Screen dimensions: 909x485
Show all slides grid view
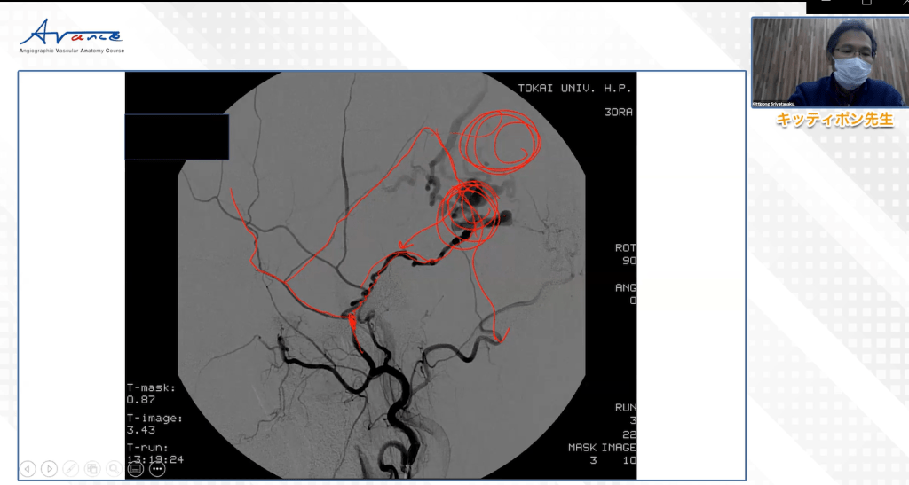point(91,468)
